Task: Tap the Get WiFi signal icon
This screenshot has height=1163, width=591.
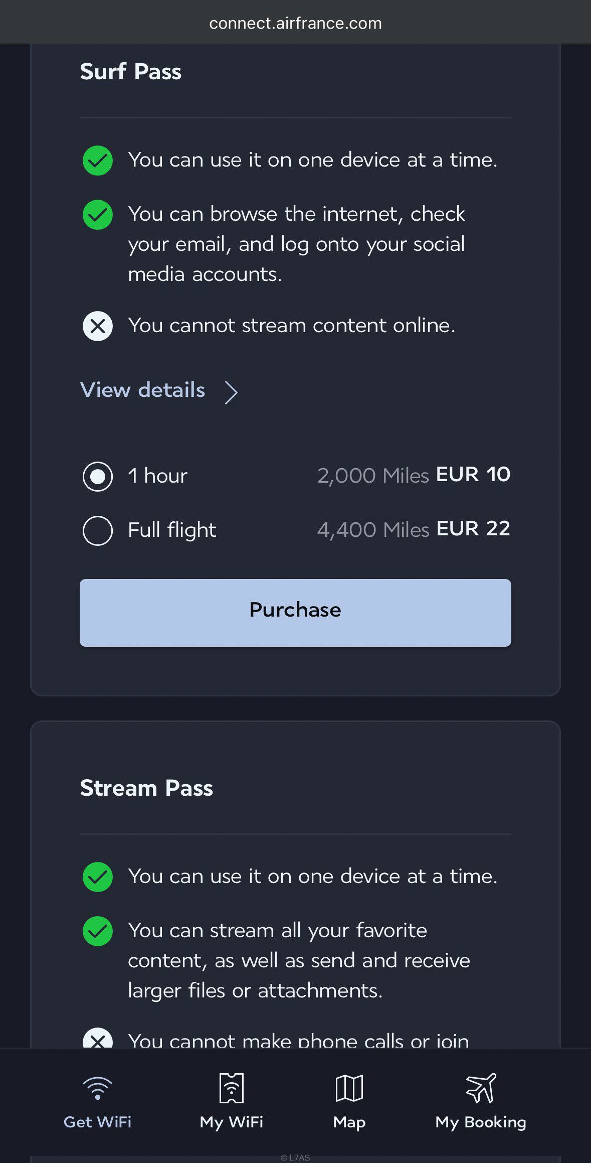Action: pyautogui.click(x=97, y=1088)
